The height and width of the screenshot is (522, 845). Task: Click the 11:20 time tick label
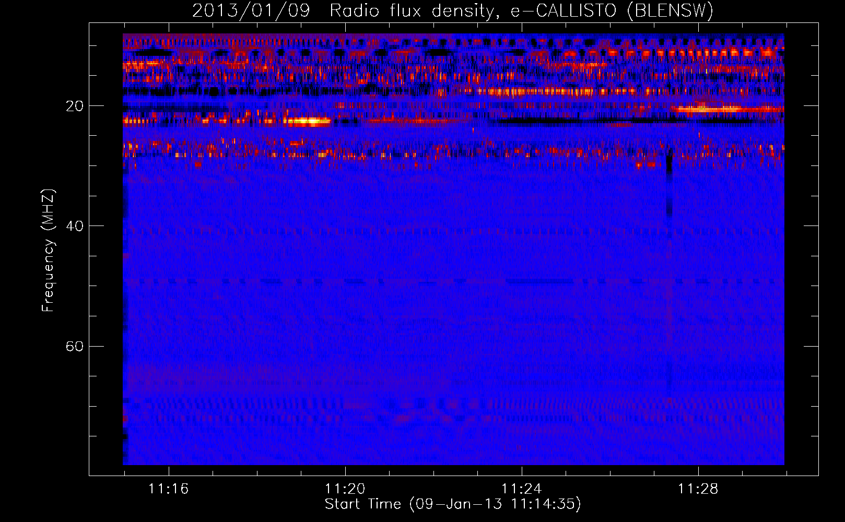345,489
